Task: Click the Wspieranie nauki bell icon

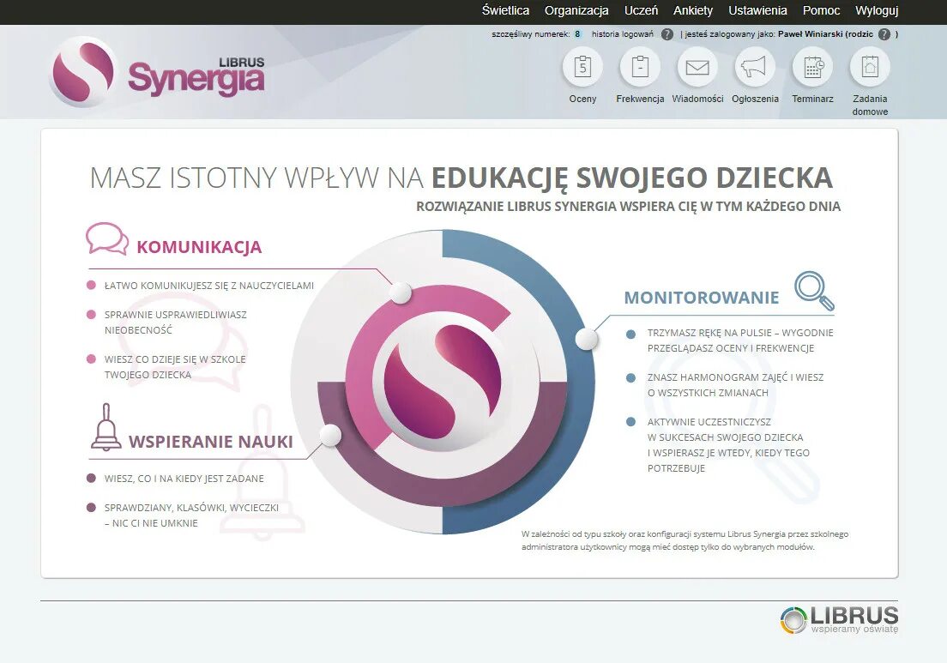Action: point(106,427)
